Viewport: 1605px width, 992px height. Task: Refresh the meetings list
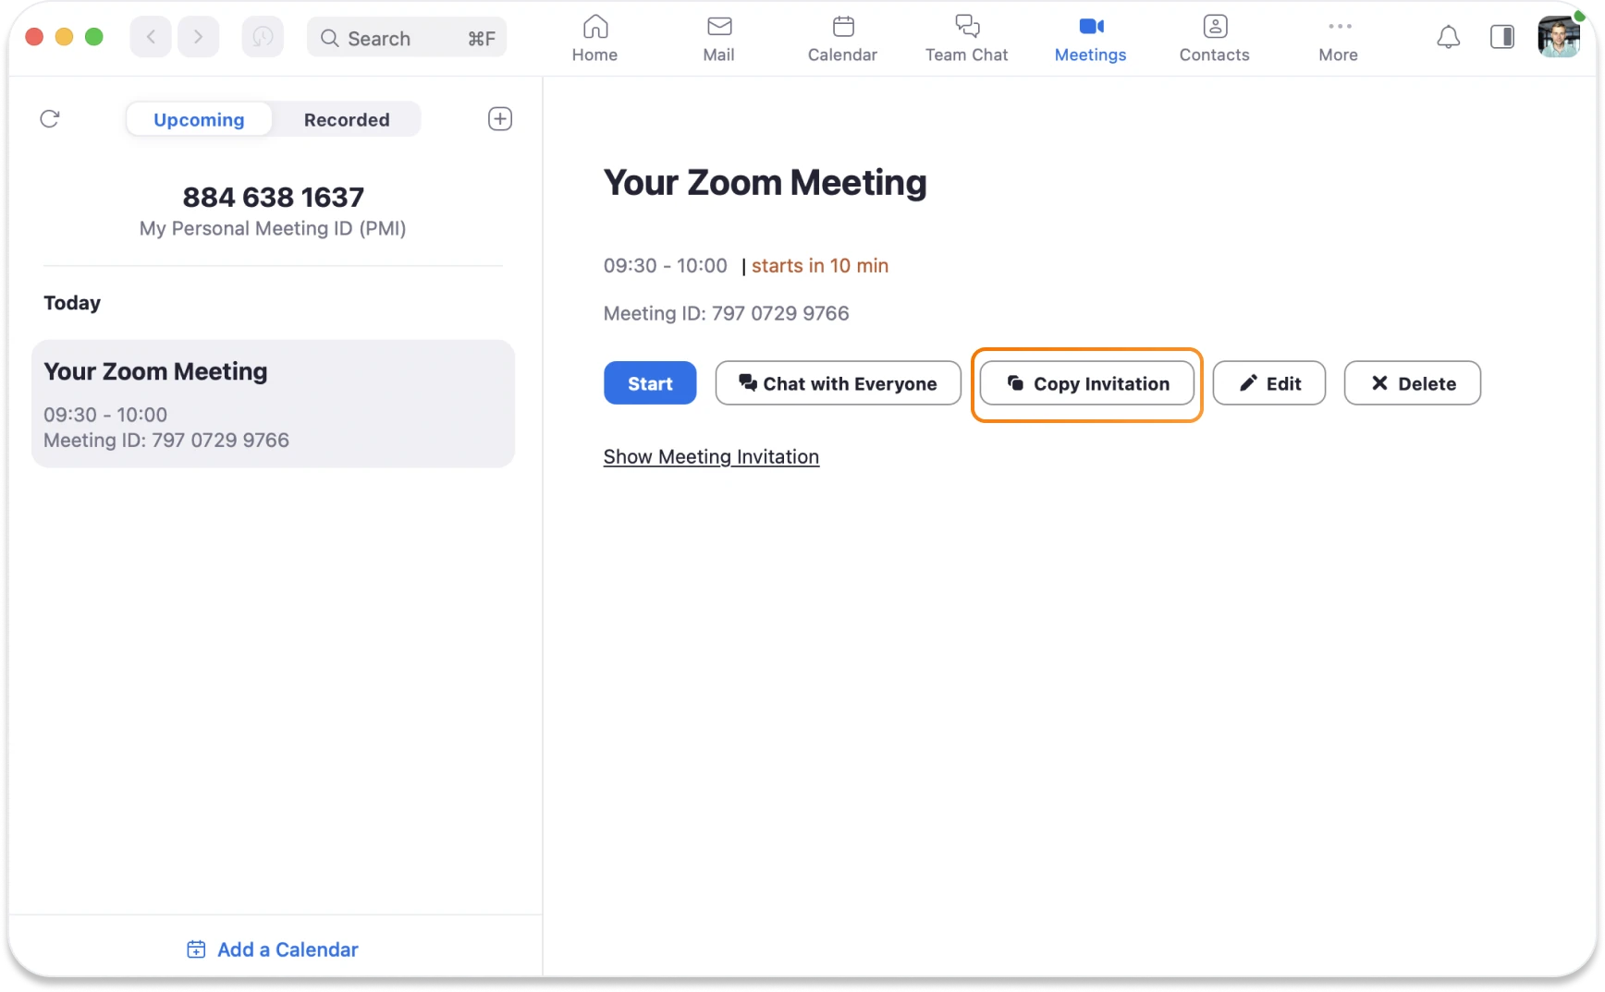tap(51, 118)
